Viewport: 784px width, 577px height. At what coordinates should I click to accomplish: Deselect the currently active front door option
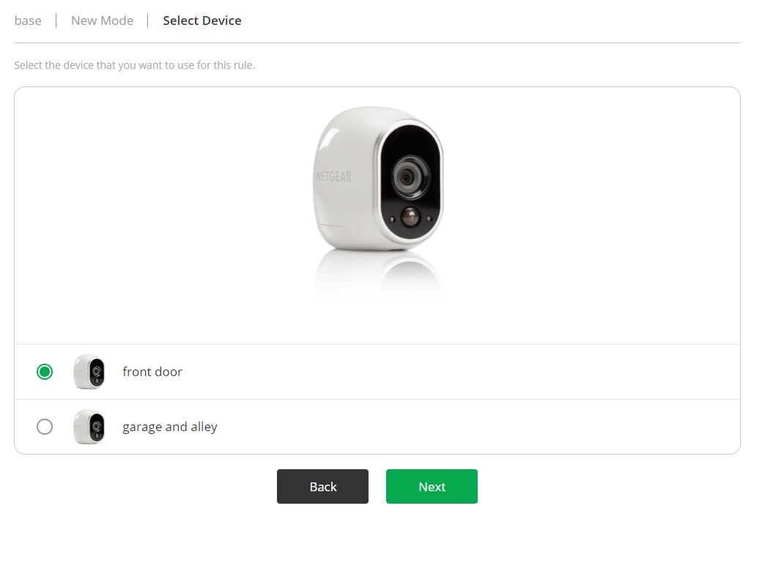[x=44, y=371]
